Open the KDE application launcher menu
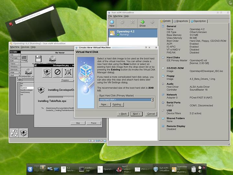The width and height of the screenshot is (233, 175). (30, 169)
